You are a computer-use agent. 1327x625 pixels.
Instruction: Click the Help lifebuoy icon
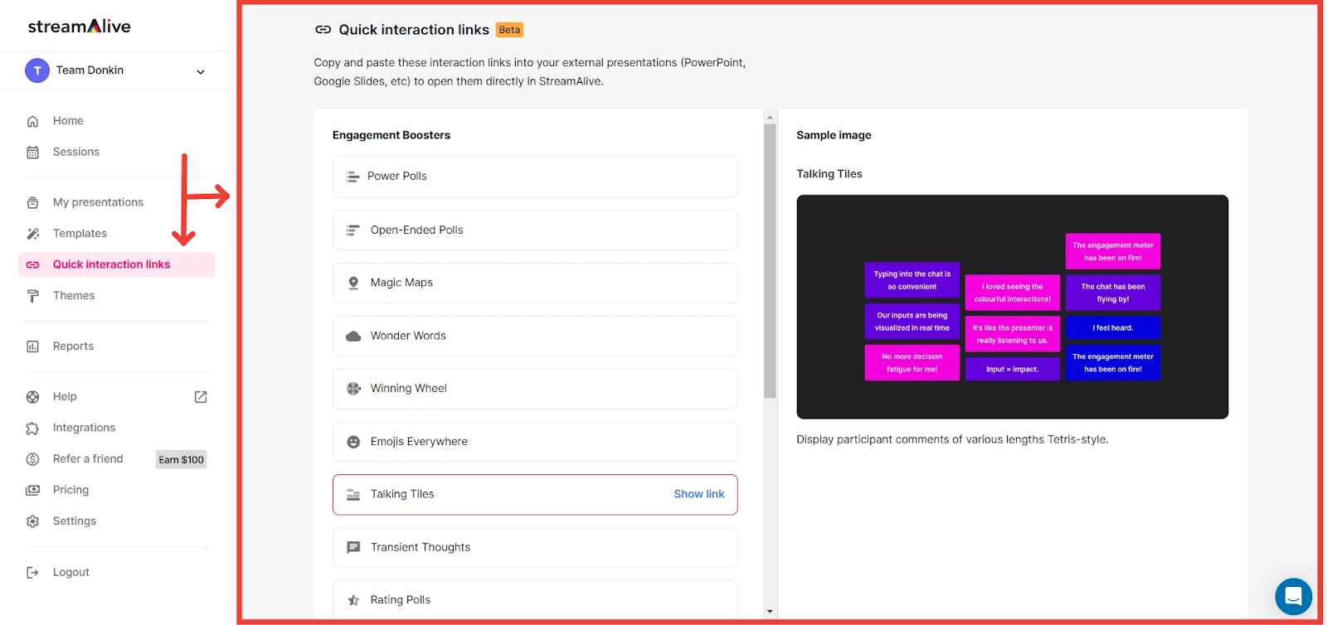click(33, 397)
